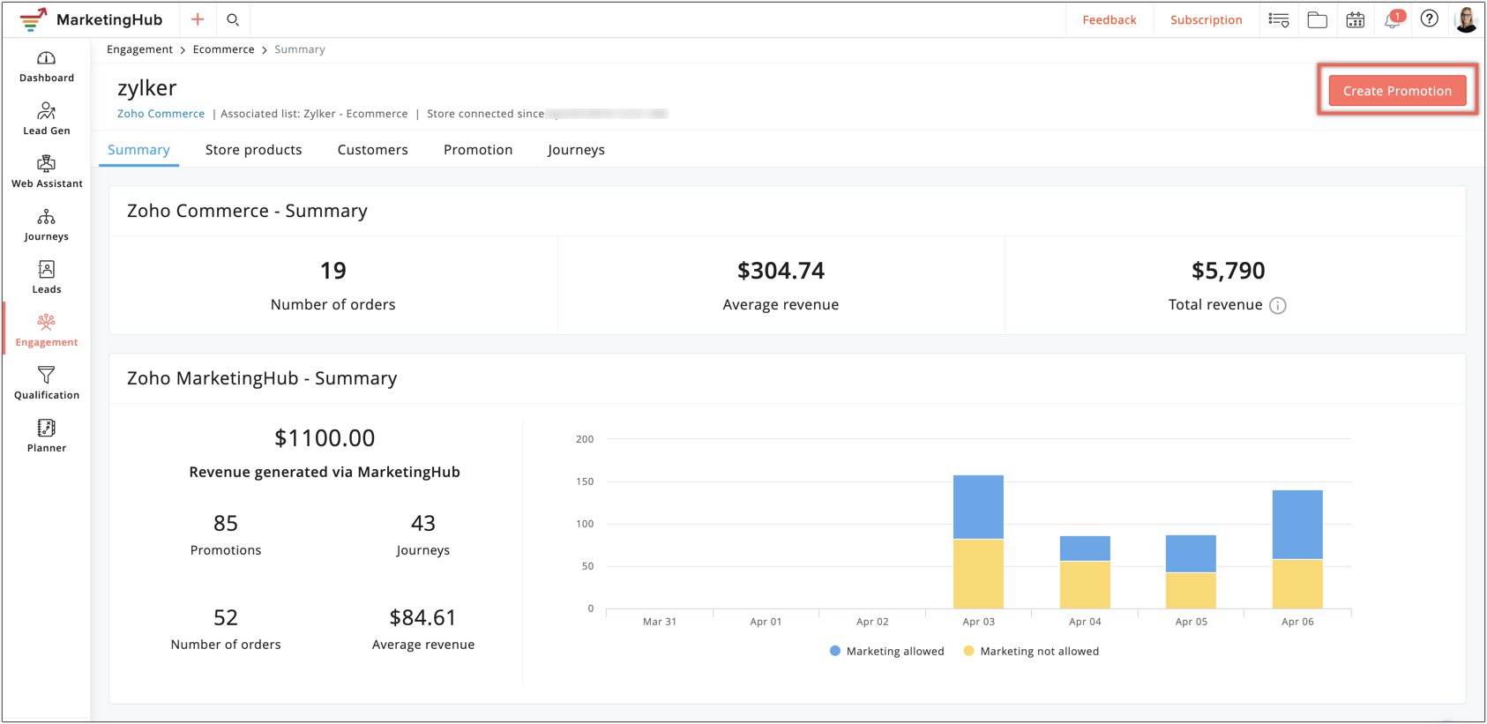Viewport: 1487px width, 724px height.
Task: Switch to the Customers tab
Action: 372,150
